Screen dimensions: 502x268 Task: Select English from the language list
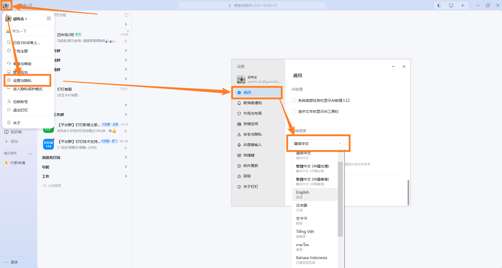(x=315, y=194)
